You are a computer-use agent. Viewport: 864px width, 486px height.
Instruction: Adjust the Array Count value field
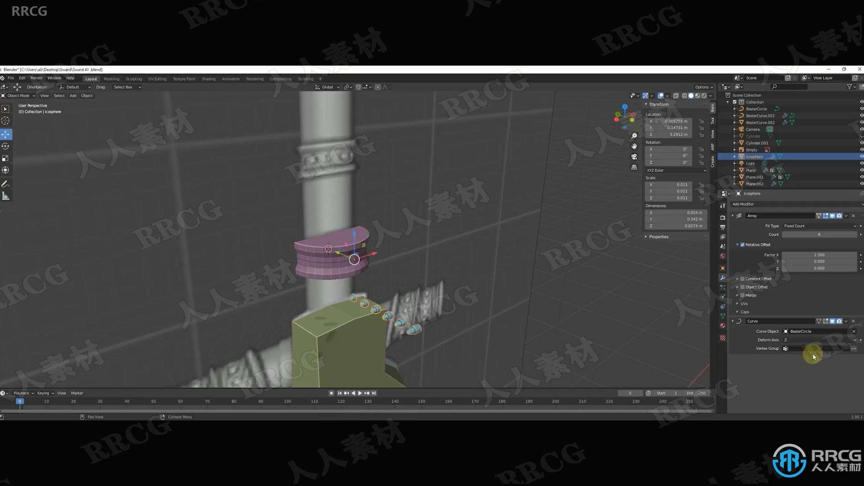click(x=819, y=234)
